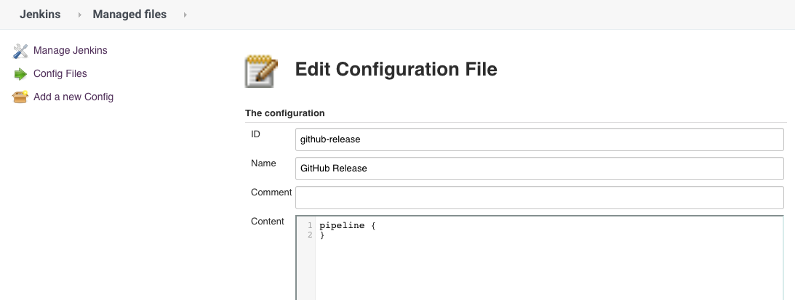Viewport: 795px width, 300px height.
Task: Open the Managed files breadcrumb
Action: tap(129, 15)
